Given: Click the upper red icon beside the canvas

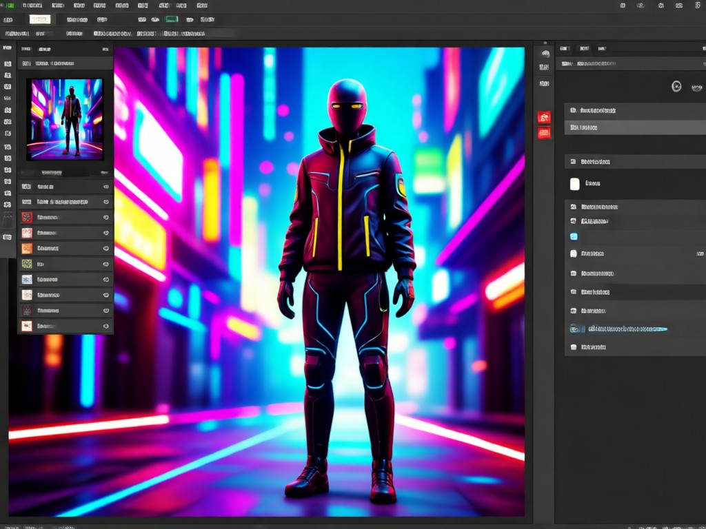Looking at the screenshot, I should click(x=544, y=117).
